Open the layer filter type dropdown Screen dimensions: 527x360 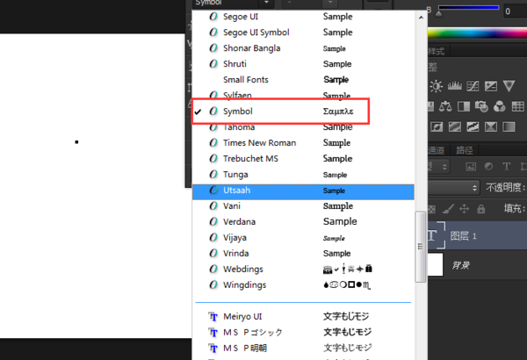coord(439,166)
